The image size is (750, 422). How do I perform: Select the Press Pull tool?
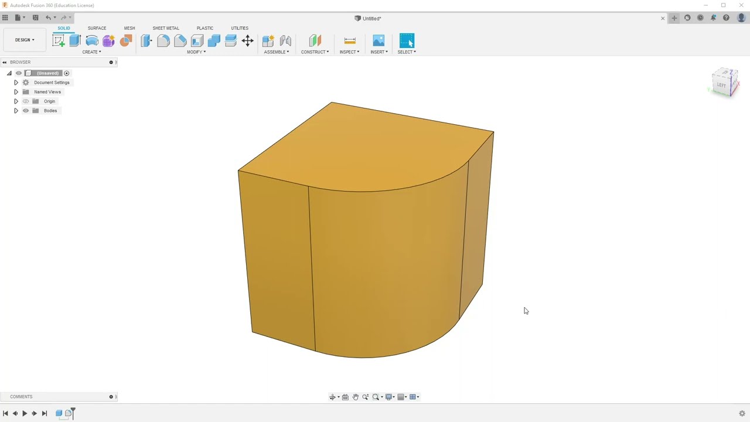tap(146, 40)
